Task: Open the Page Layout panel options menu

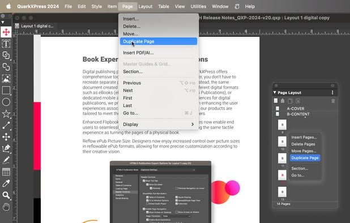Action: point(332,93)
